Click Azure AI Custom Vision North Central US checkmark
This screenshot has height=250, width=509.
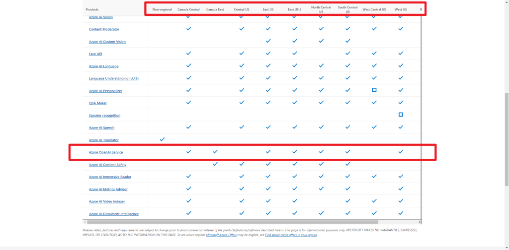(321, 41)
